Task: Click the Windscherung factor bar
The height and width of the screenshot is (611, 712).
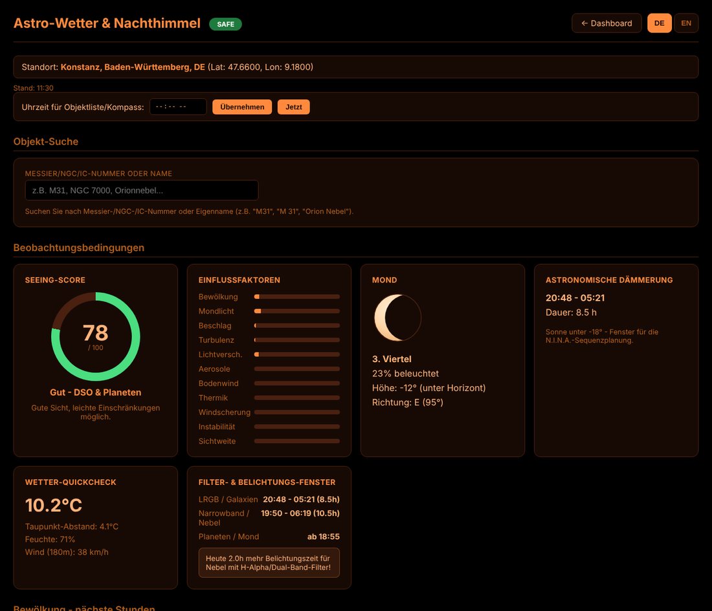Action: pos(297,413)
